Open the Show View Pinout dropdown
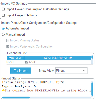Image resolution: width=96 pixels, height=100 pixels. [71, 71]
